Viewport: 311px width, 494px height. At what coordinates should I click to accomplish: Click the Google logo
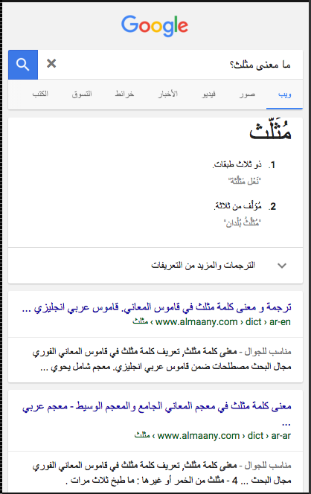click(155, 26)
